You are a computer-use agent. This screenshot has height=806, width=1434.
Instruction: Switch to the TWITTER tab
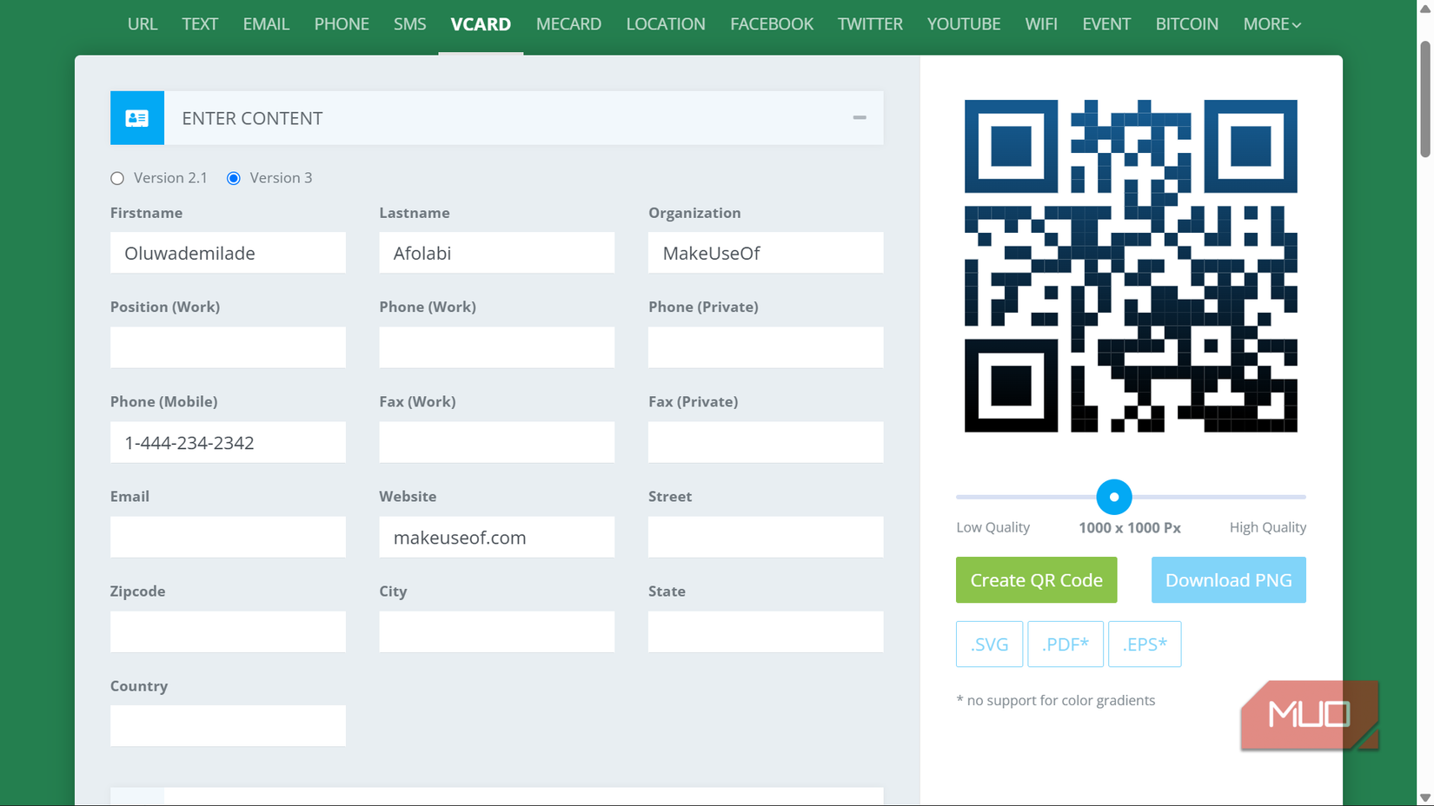point(870,24)
